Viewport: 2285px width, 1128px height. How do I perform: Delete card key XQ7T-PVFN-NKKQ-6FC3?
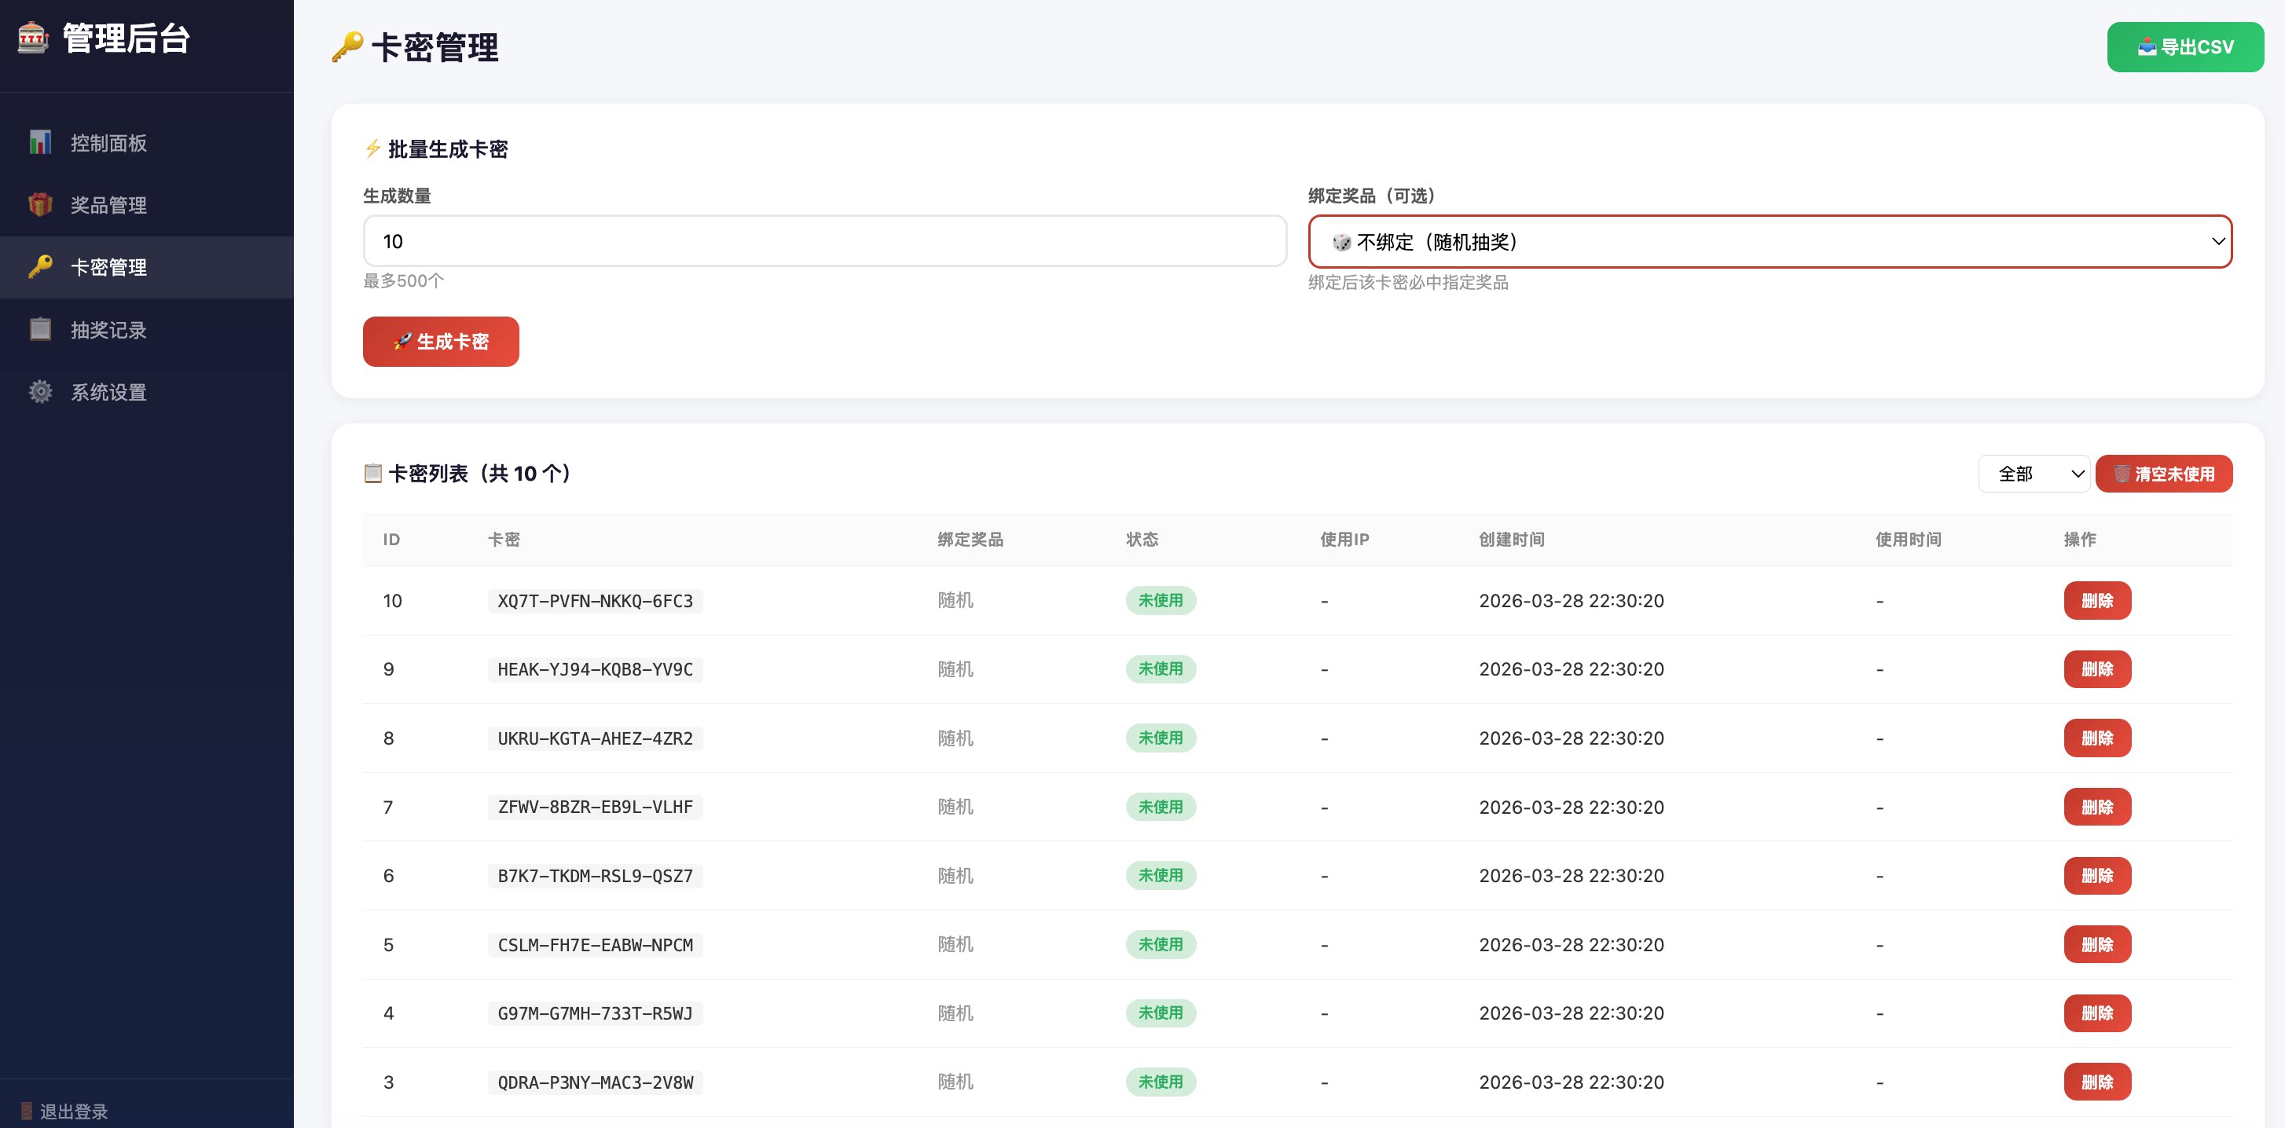pos(2097,600)
